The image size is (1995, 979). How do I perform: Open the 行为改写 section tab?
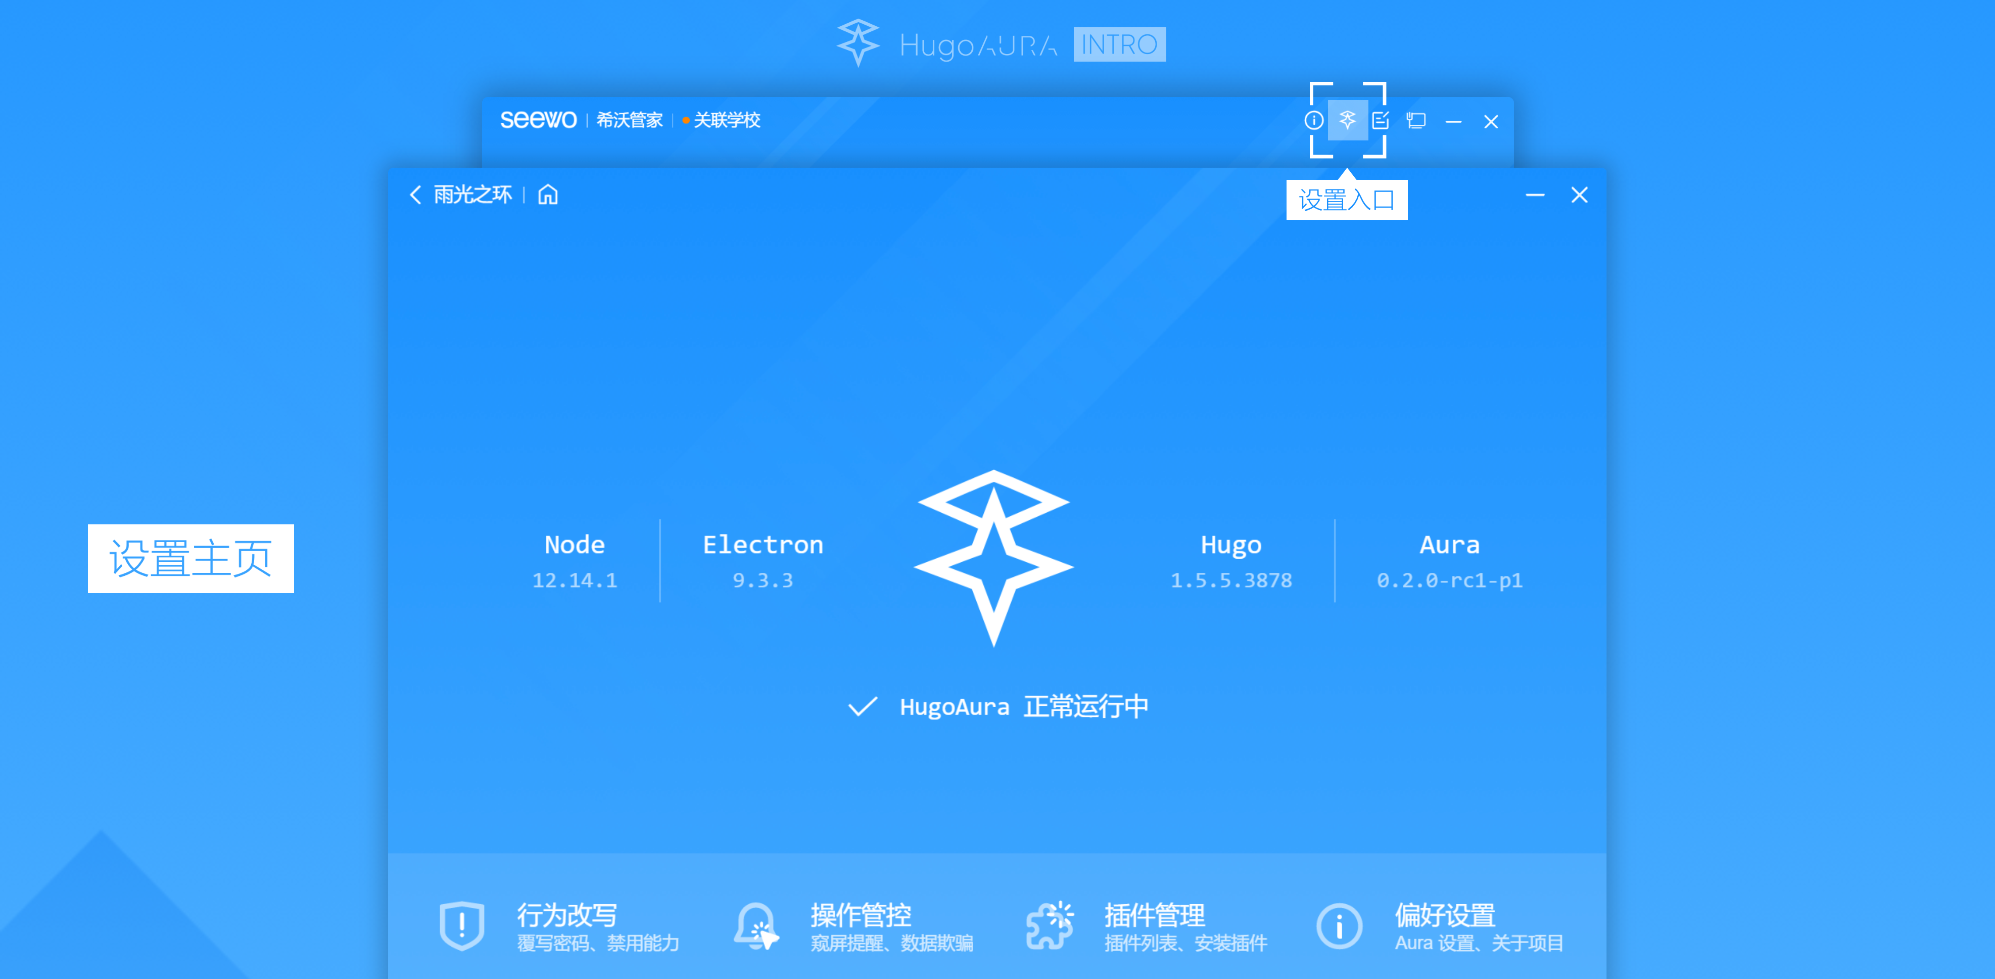566,915
